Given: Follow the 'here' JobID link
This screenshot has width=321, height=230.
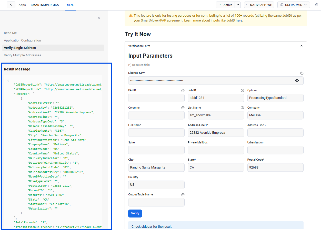Looking at the screenshot, I should tap(239, 20).
